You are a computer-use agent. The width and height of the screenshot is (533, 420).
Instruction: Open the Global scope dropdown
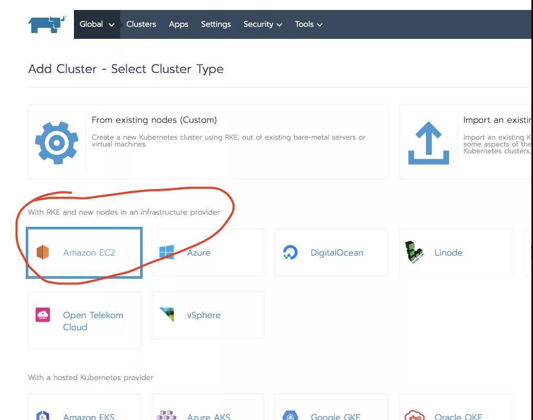97,24
